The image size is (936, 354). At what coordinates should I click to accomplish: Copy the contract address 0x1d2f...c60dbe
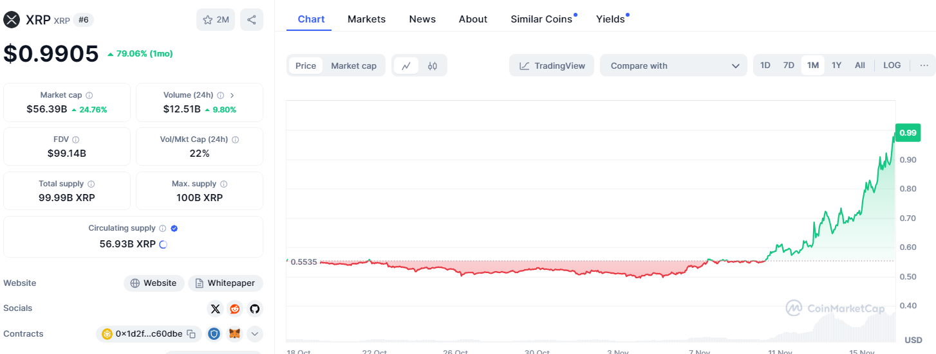click(x=191, y=334)
